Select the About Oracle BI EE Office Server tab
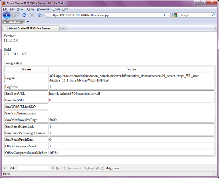Screen dimensions: 219x178 [x=31, y=28]
